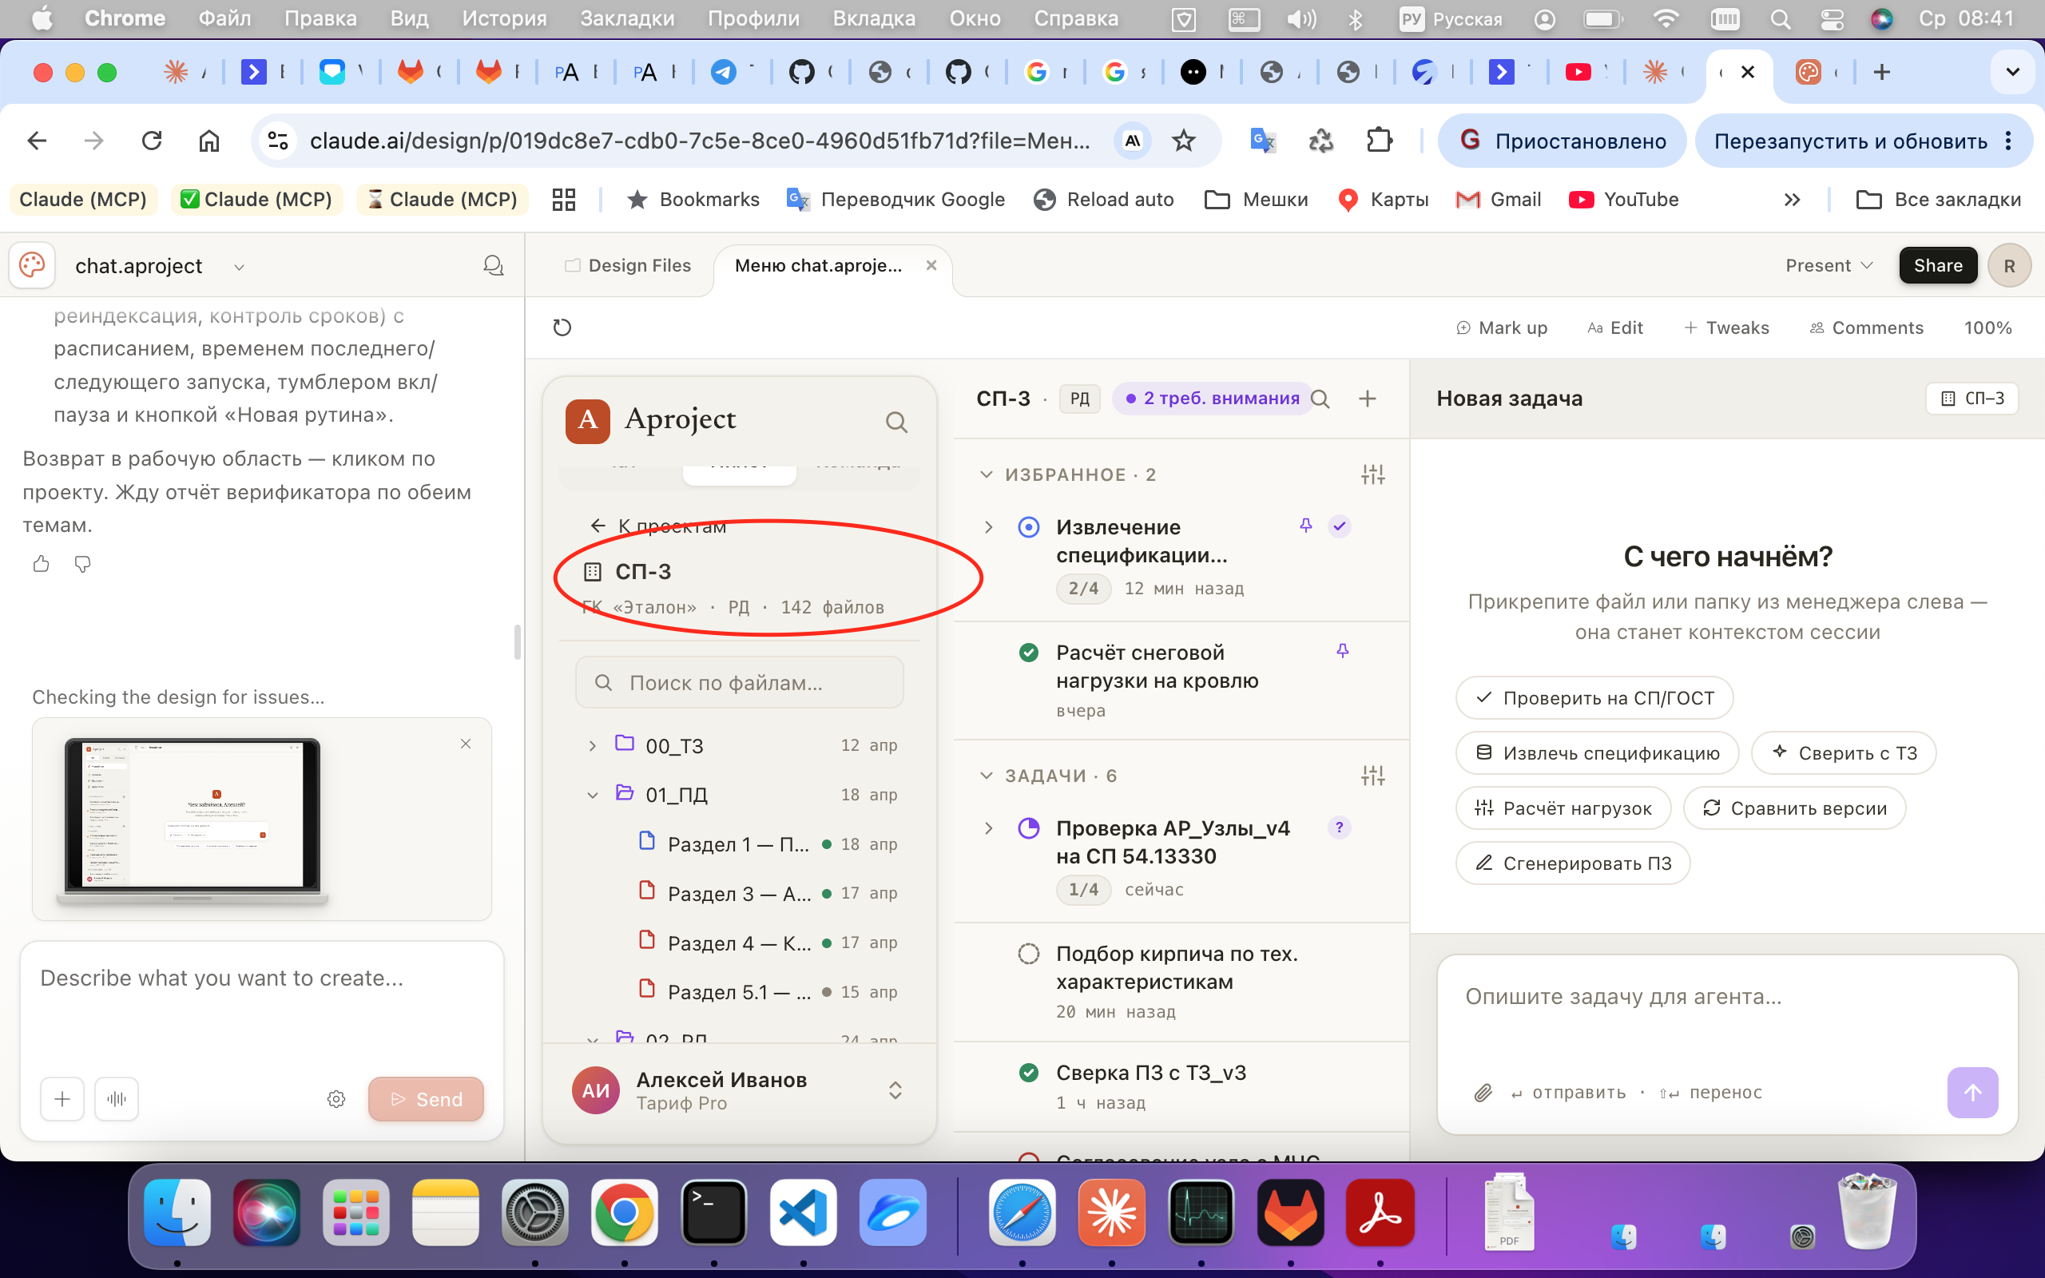Screen dimensions: 2045x1278
Task: Toggle the status indicator of Извлечение спецификации
Action: coord(1028,527)
